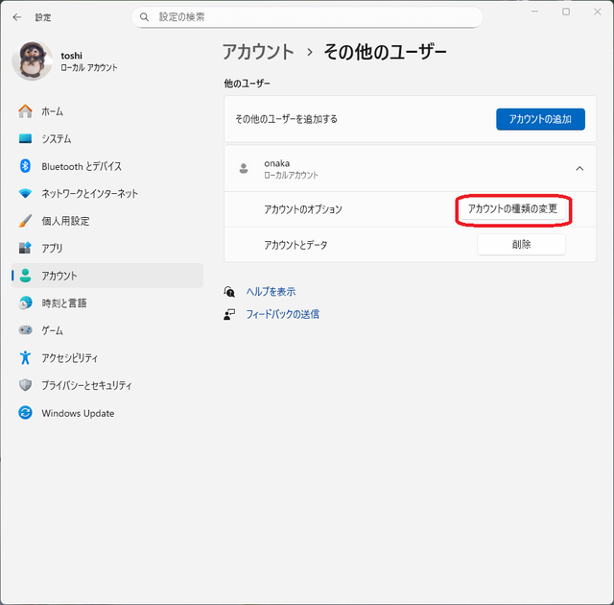Click the 時刻と言語 clock globe icon
The width and height of the screenshot is (614, 605).
[x=26, y=302]
